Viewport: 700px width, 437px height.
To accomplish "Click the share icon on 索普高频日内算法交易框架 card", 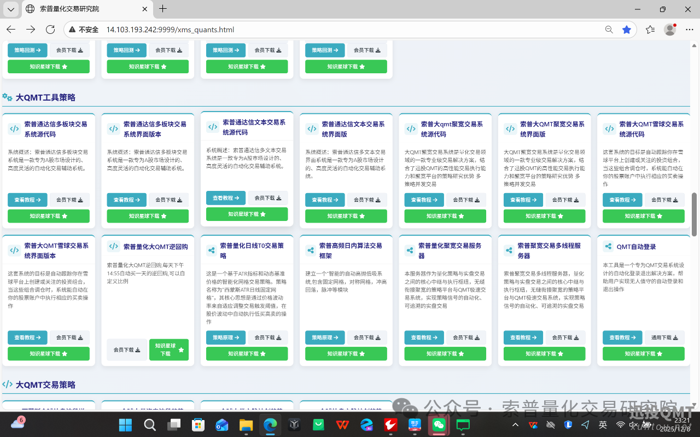I will 312,250.
